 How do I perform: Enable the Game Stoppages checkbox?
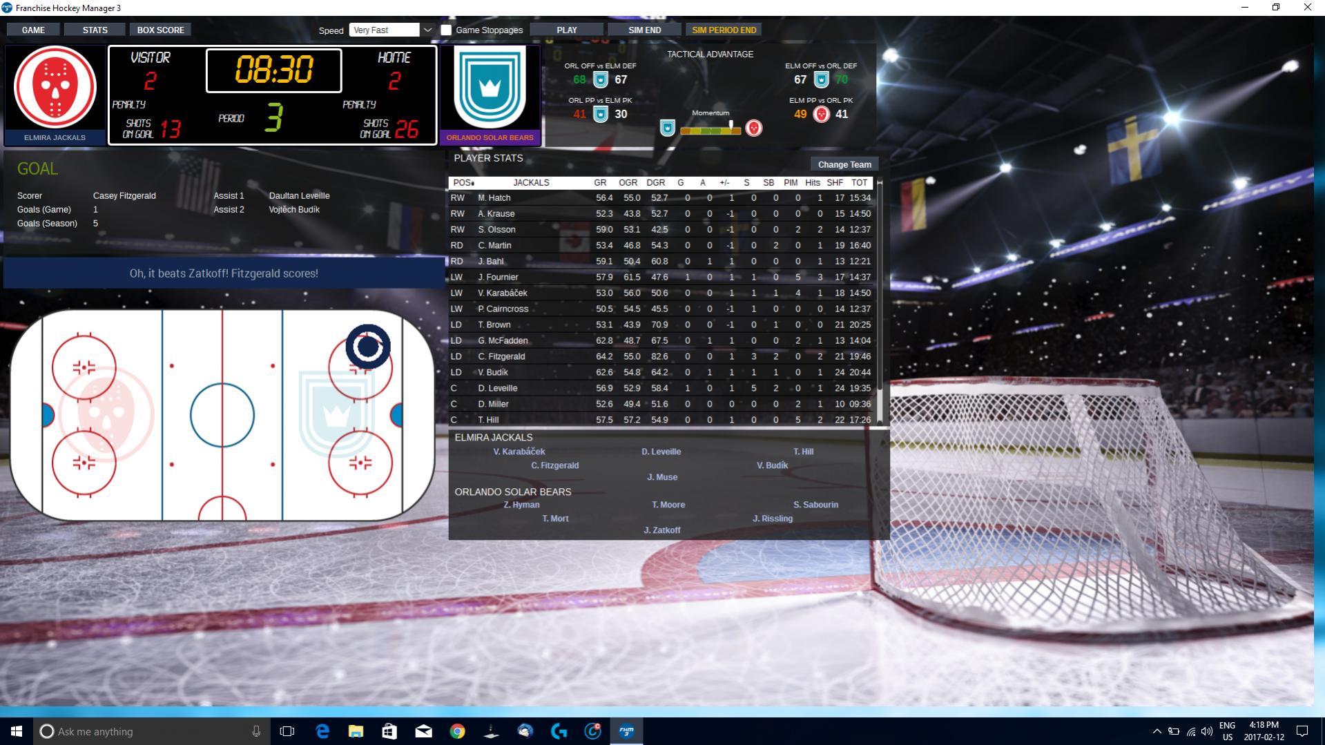pyautogui.click(x=446, y=30)
